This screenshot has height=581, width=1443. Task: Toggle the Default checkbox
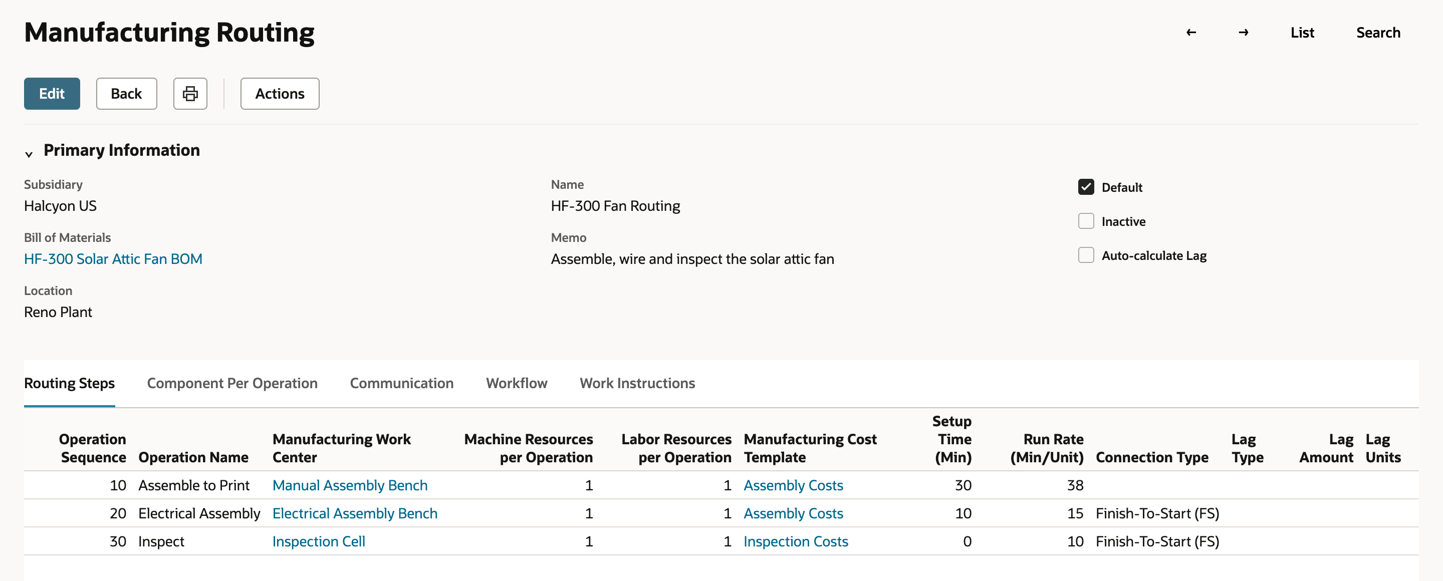point(1086,187)
